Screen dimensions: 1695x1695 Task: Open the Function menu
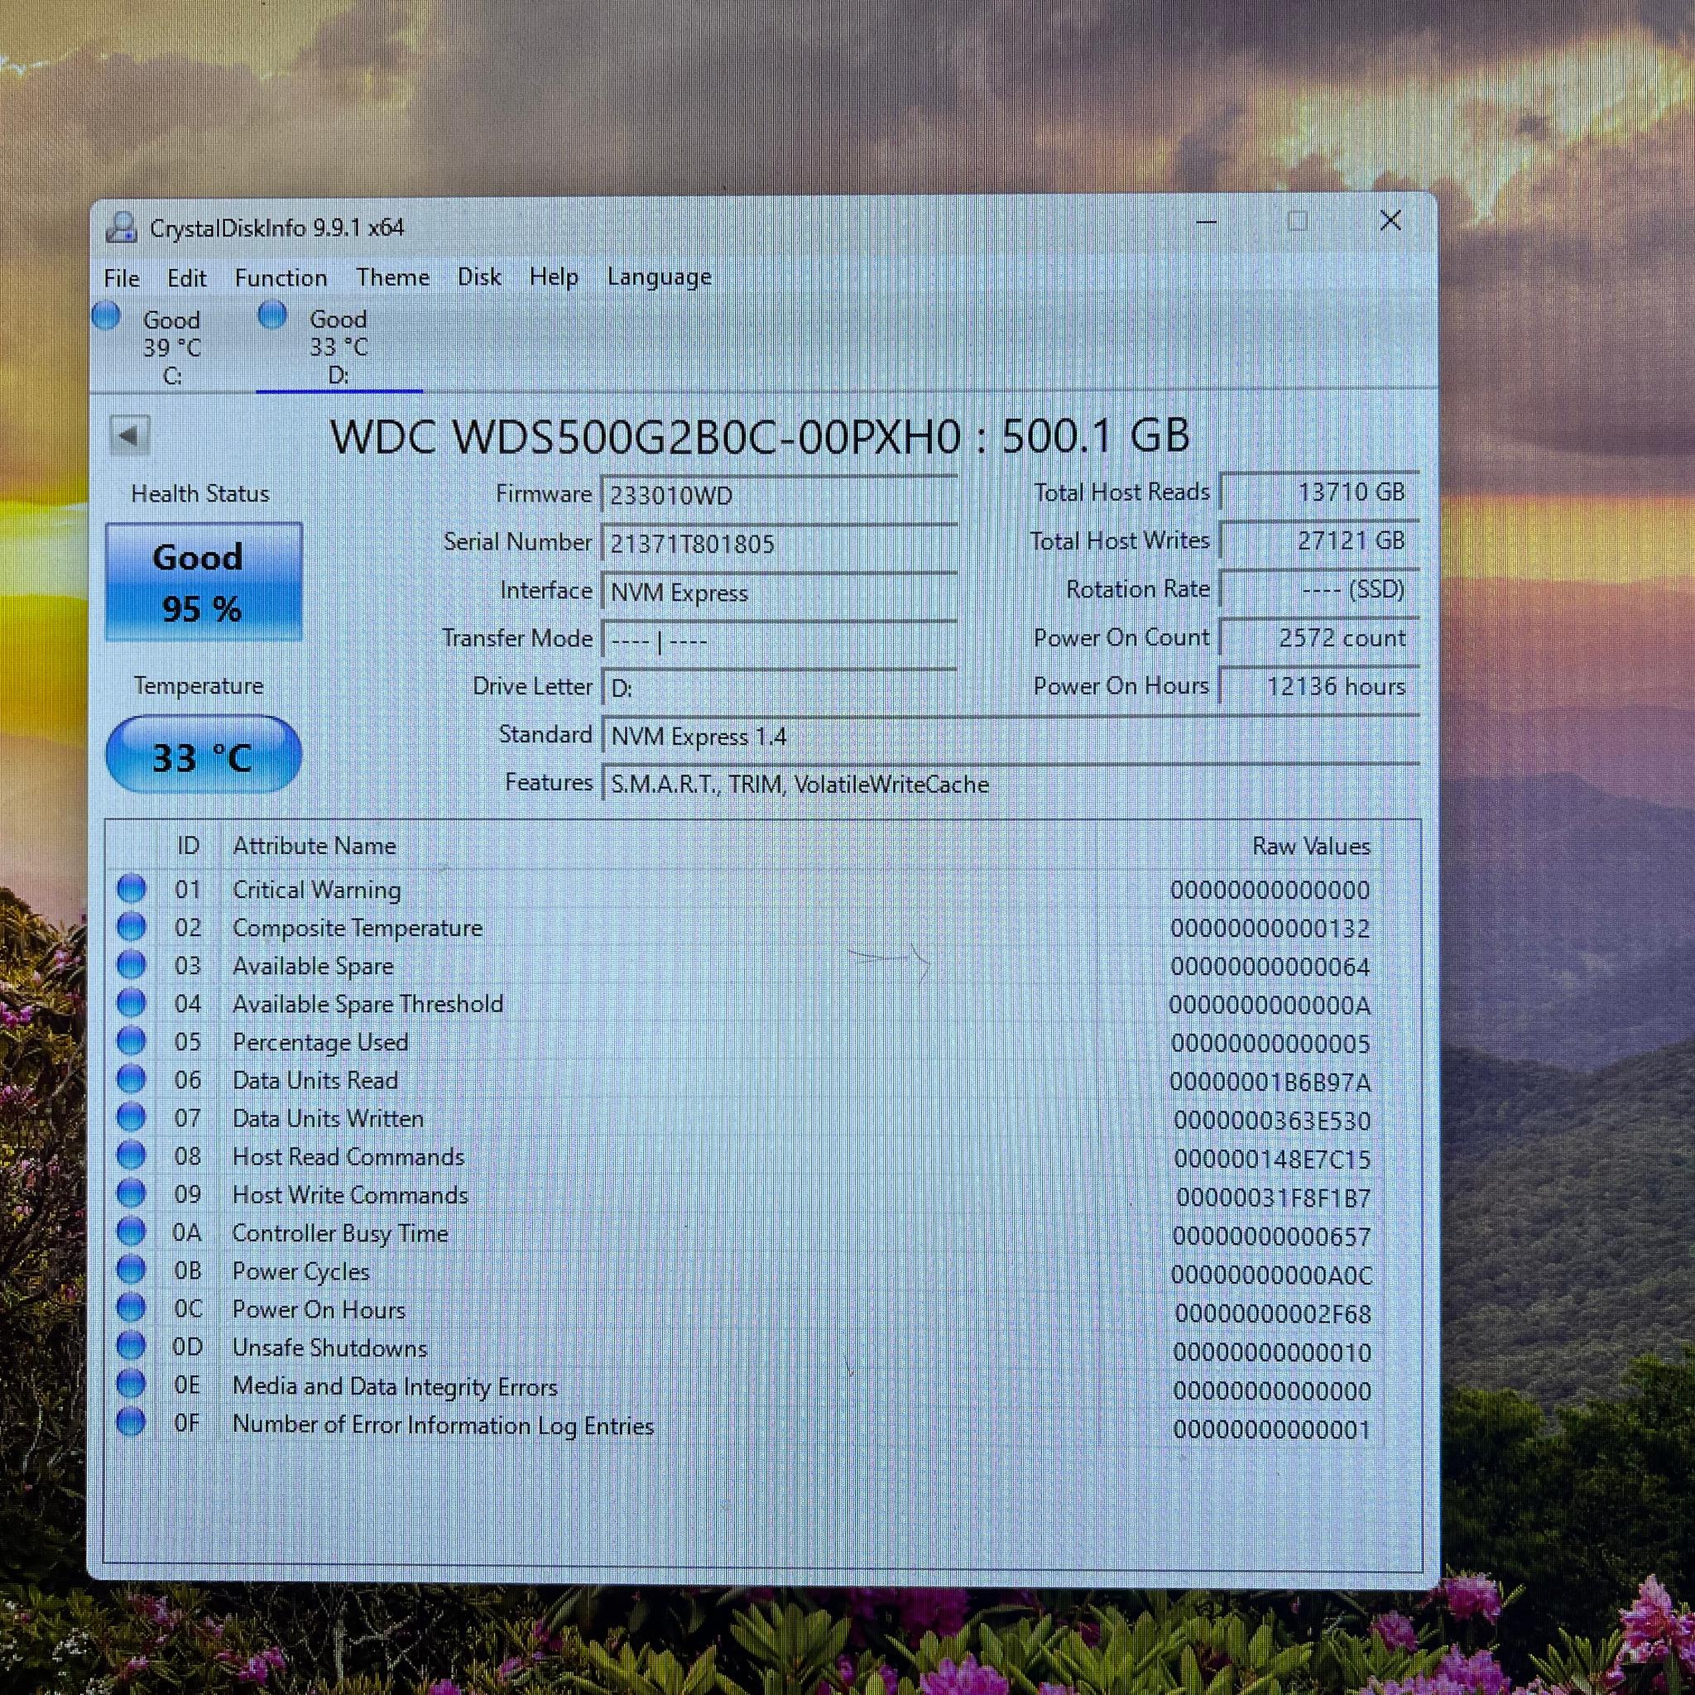pos(281,278)
